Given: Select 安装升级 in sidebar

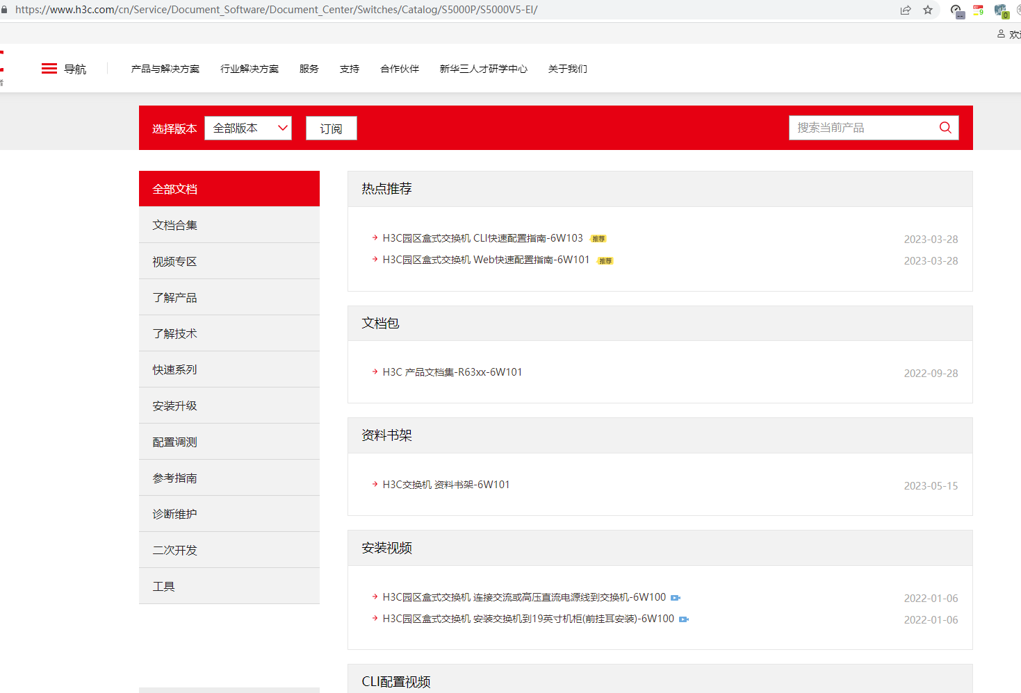Looking at the screenshot, I should (x=229, y=406).
